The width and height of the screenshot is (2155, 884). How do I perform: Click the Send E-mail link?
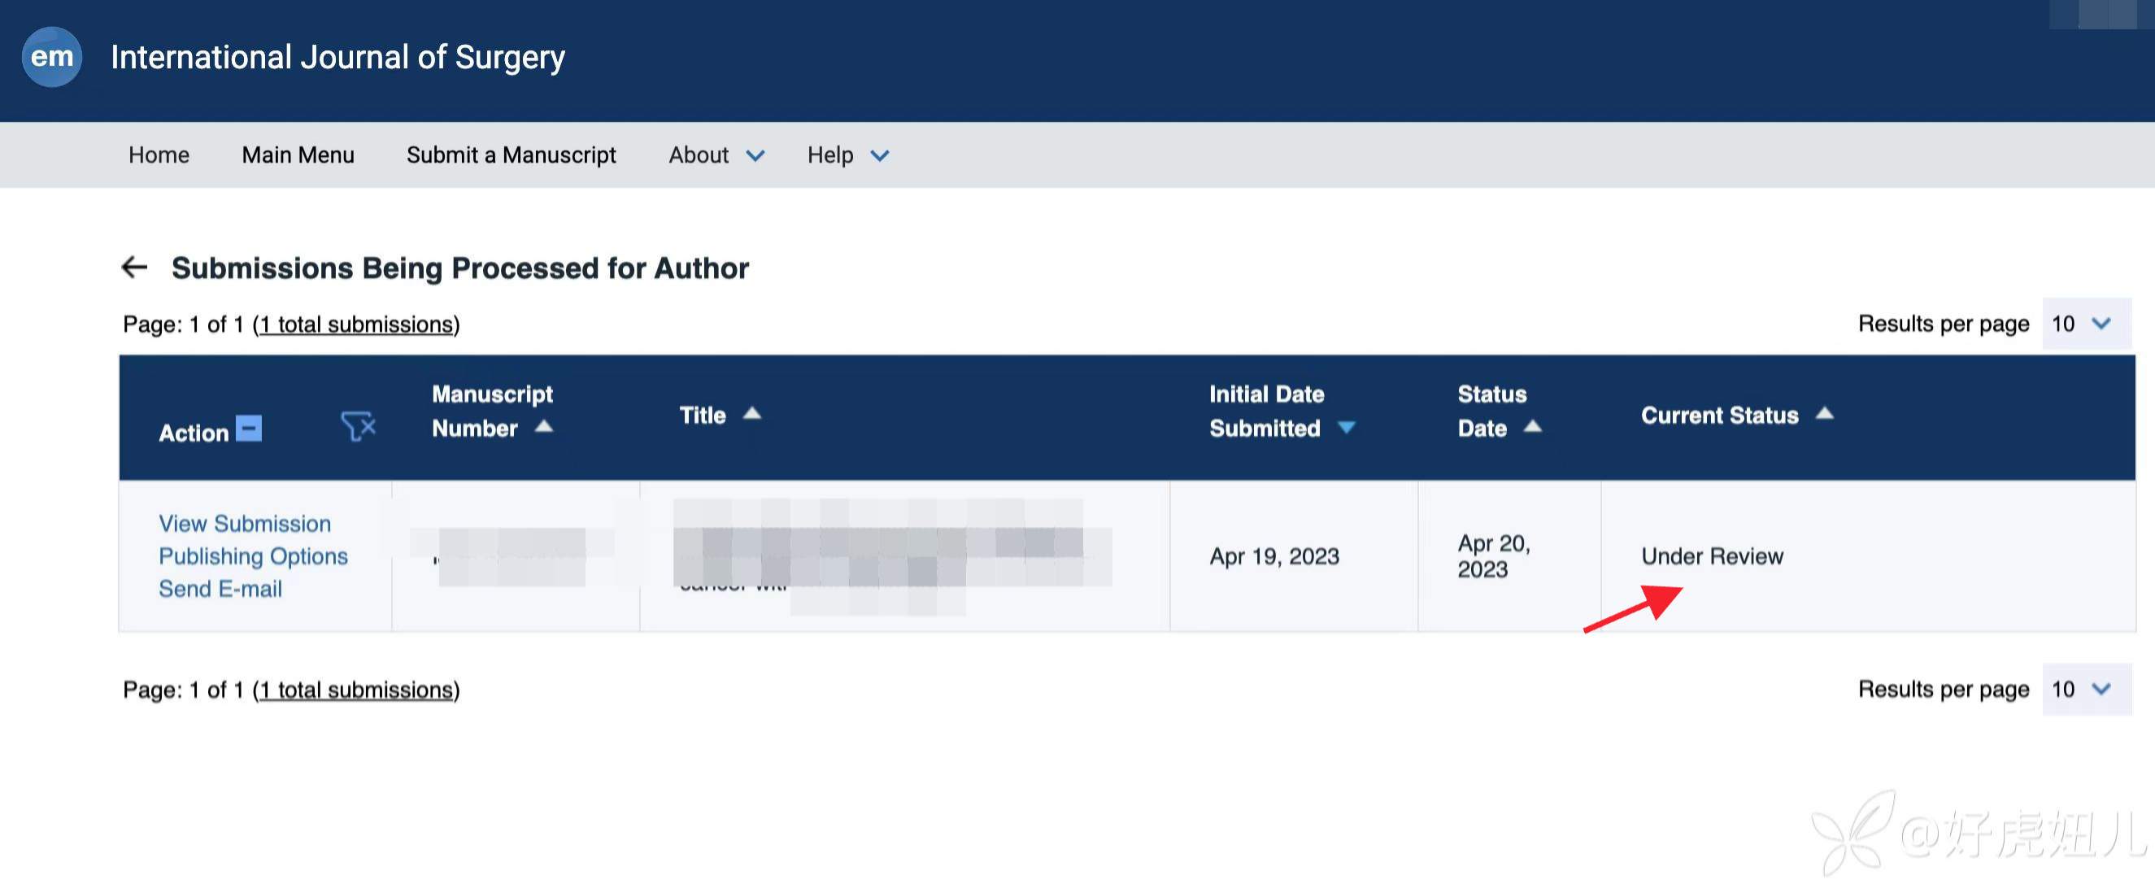pos(220,589)
